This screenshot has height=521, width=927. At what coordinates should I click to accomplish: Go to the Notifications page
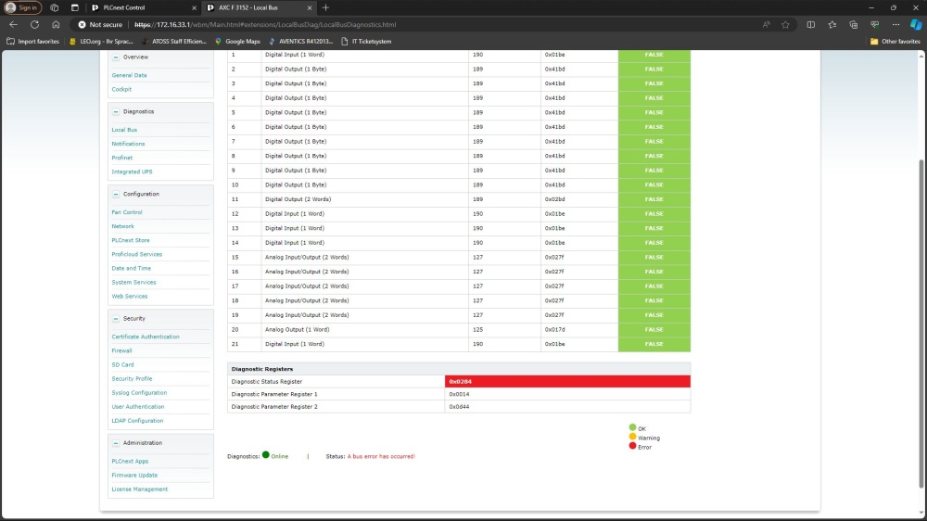pos(128,144)
